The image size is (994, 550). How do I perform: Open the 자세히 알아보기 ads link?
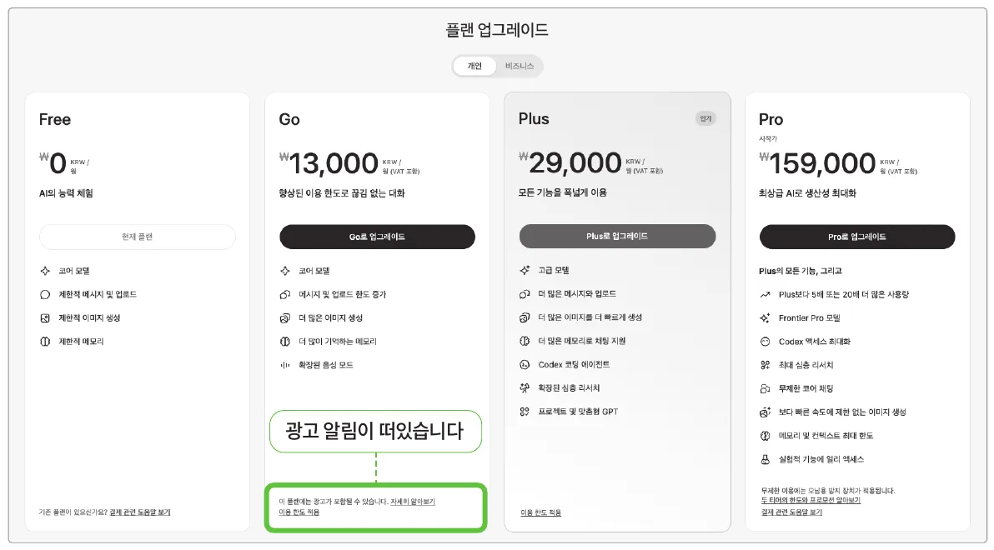pos(413,501)
